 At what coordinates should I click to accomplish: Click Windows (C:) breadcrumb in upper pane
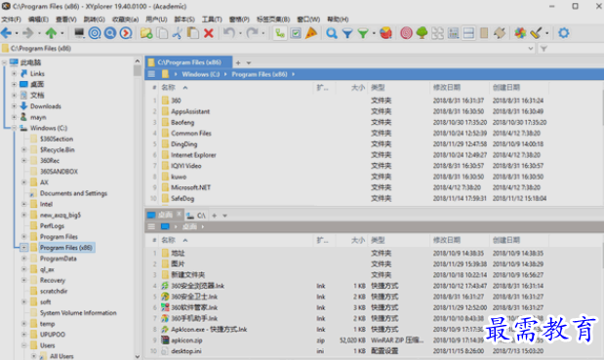coord(201,74)
